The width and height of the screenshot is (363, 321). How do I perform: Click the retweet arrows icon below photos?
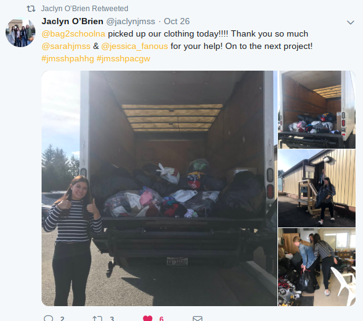[97, 319]
